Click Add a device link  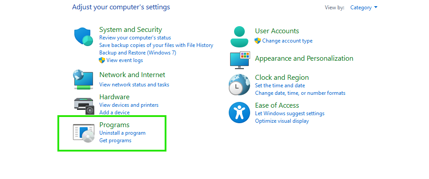(x=114, y=112)
